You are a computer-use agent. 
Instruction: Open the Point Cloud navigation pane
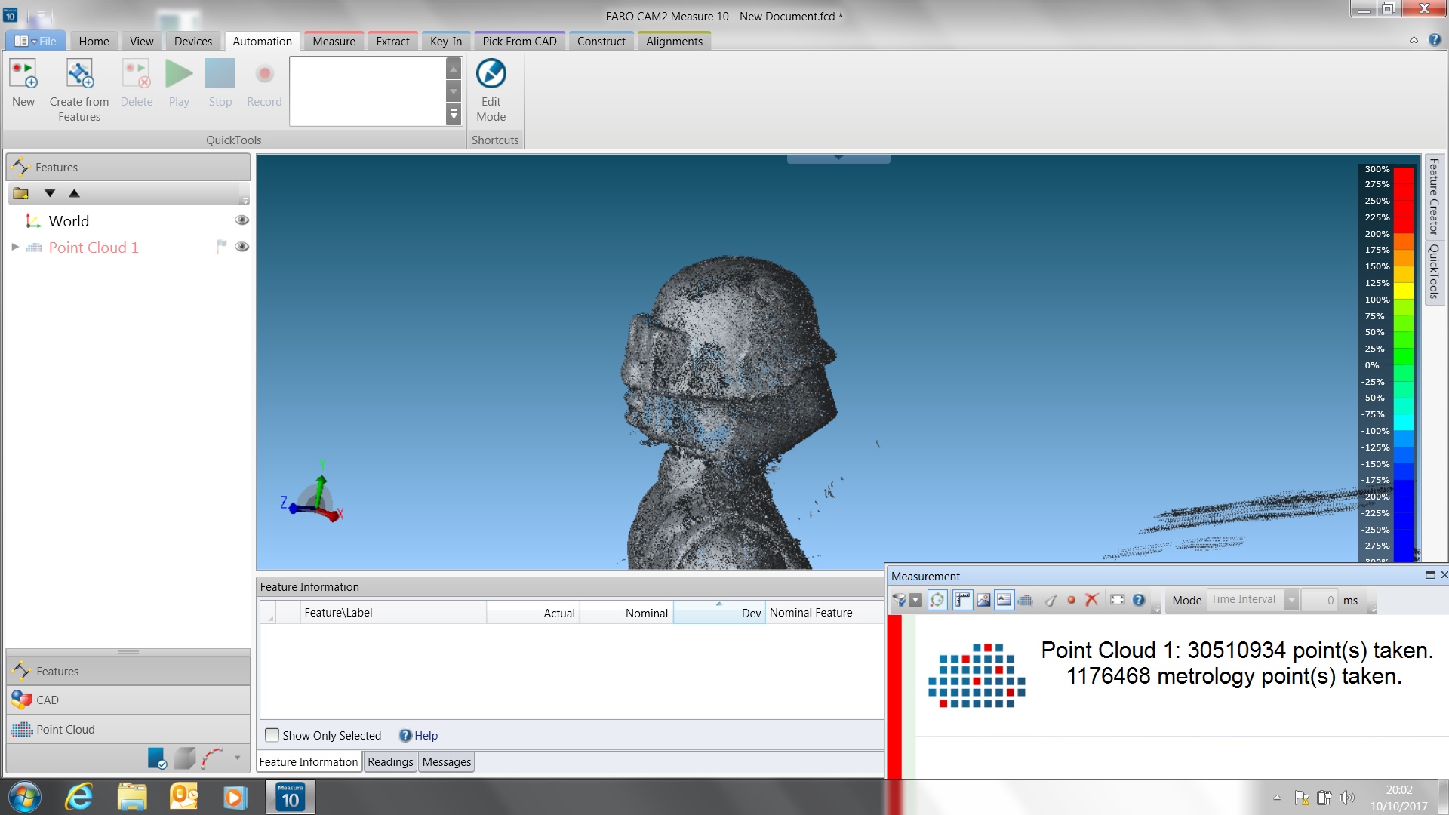(x=128, y=730)
